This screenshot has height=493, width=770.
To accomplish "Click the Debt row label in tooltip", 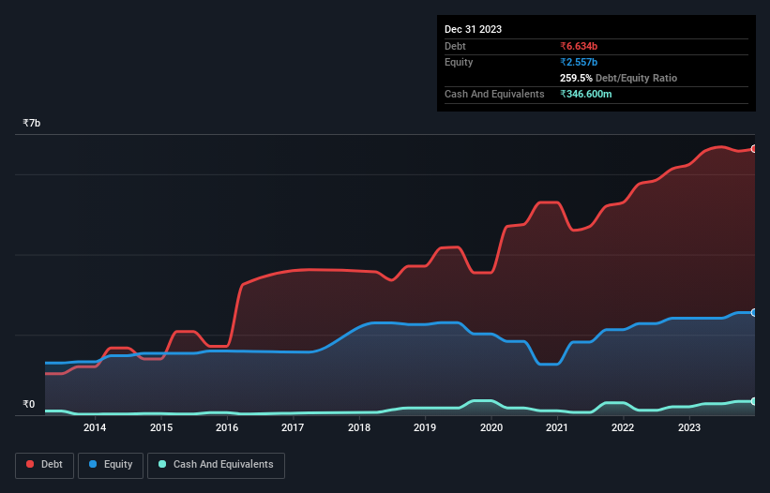I will click(x=455, y=46).
